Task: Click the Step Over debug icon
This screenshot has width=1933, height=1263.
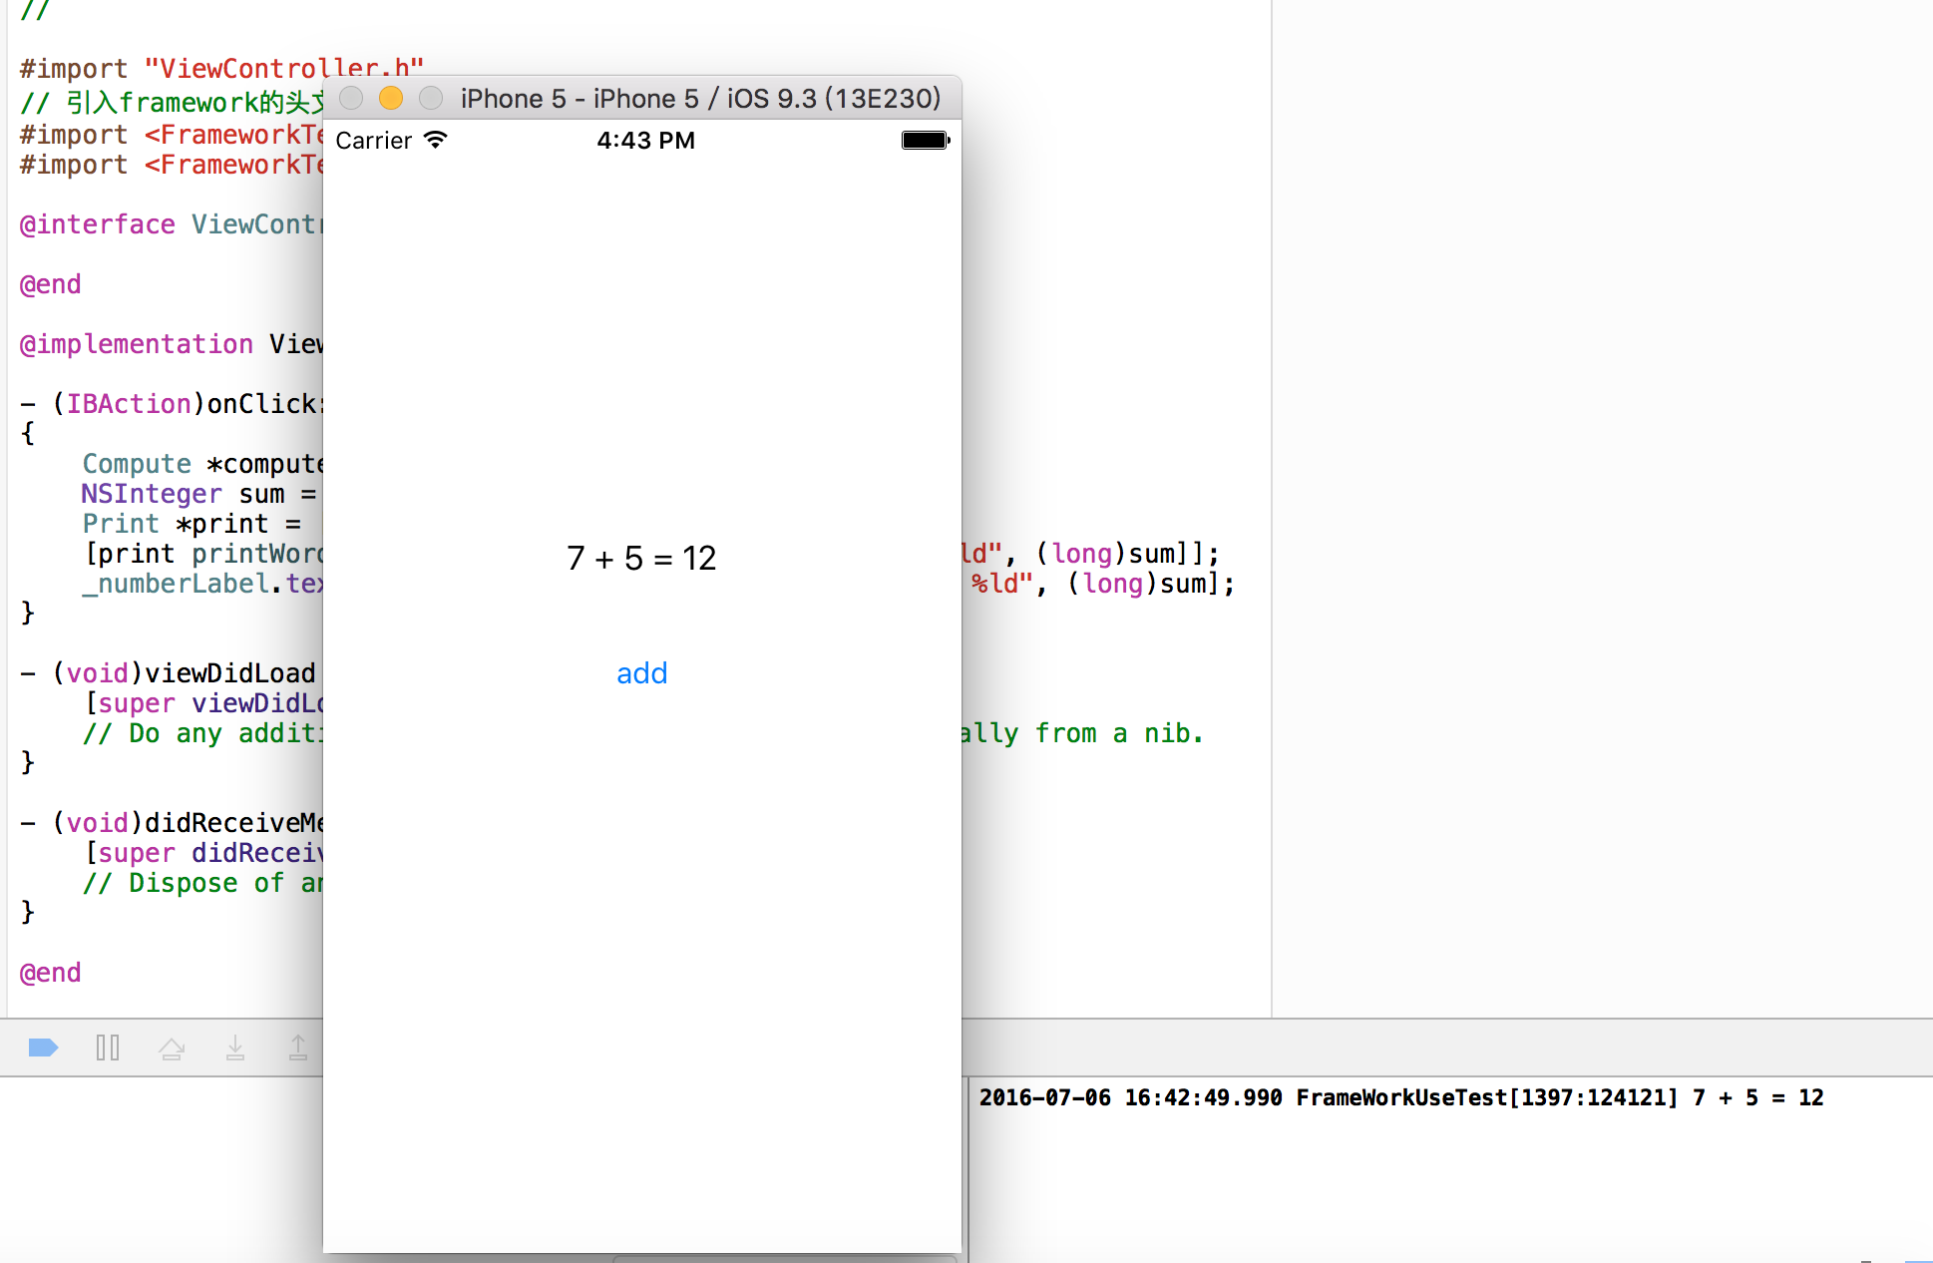Action: (172, 1048)
